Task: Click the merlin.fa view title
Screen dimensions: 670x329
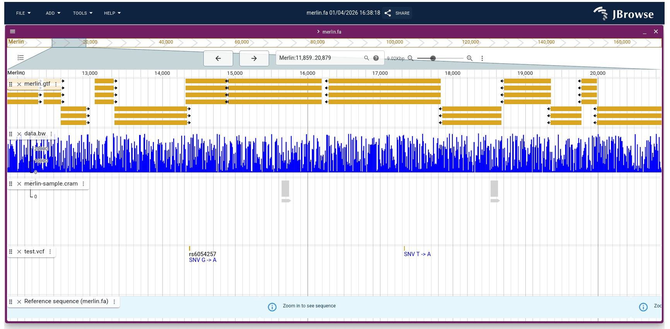Action: tap(332, 32)
